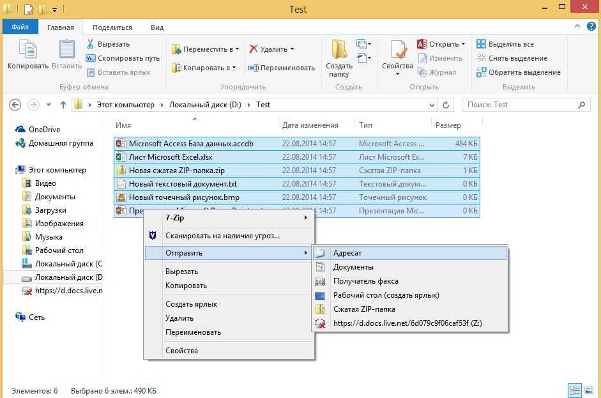This screenshot has width=601, height=398.
Task: Click Select all (Выделить все)
Action: [505, 44]
